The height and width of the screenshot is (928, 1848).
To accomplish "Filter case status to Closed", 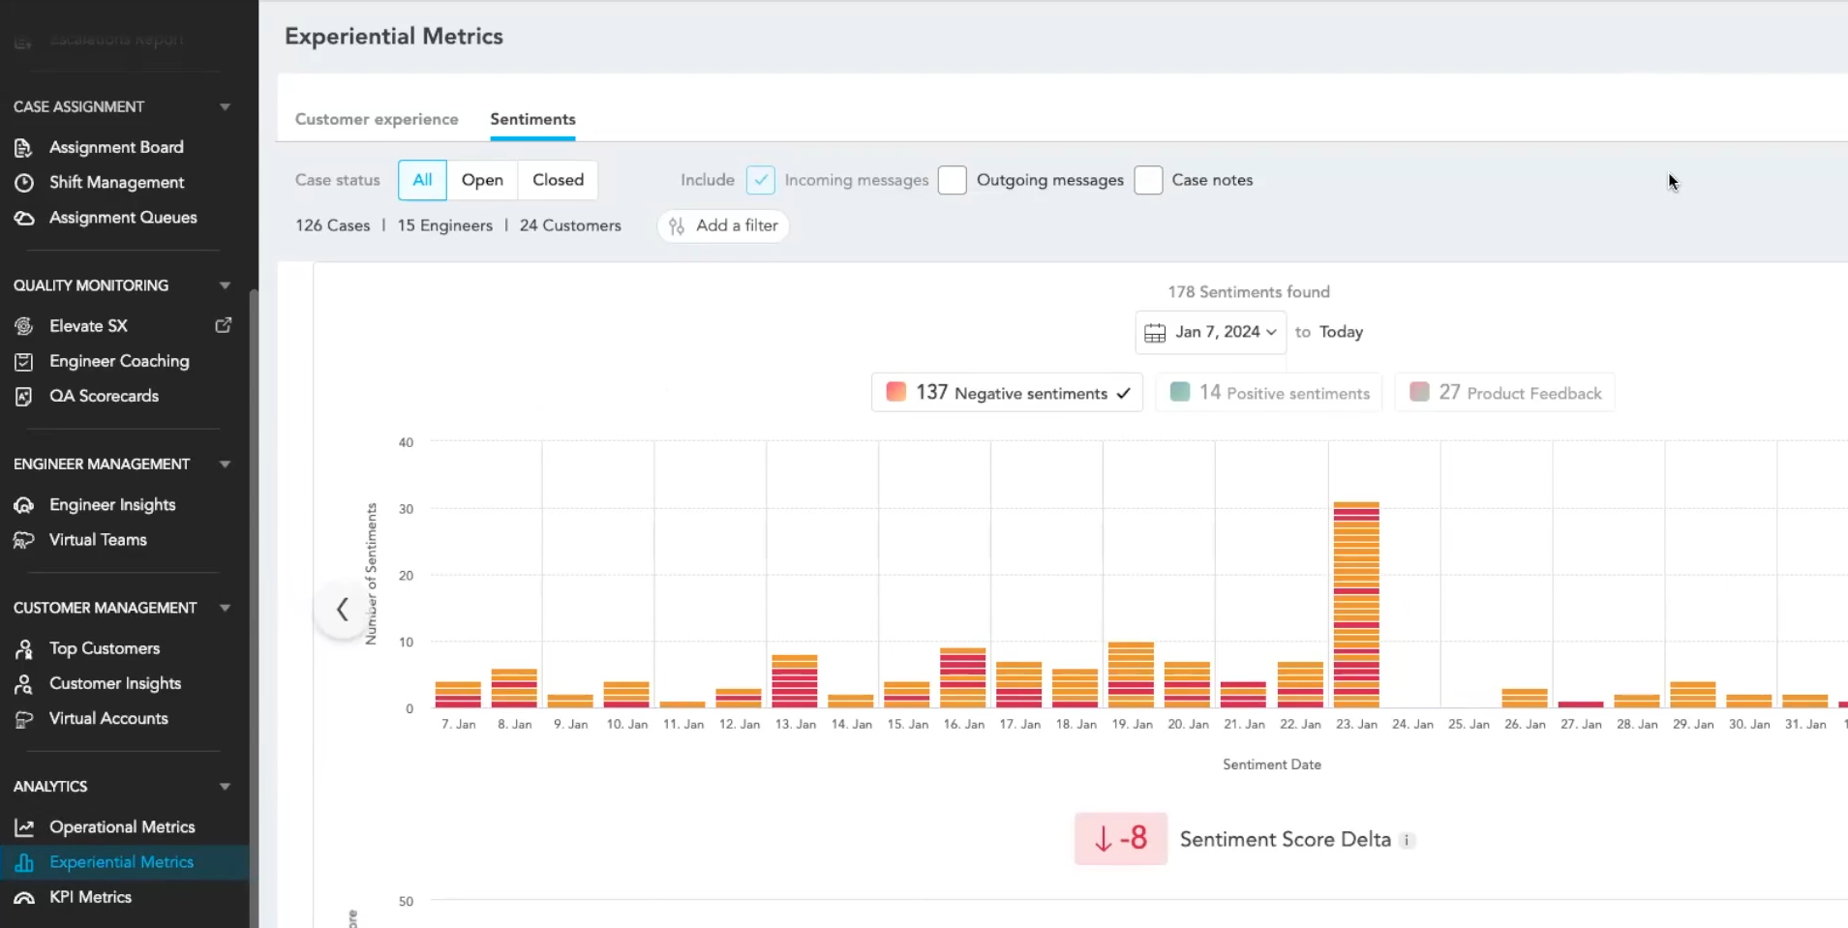I will pyautogui.click(x=558, y=180).
